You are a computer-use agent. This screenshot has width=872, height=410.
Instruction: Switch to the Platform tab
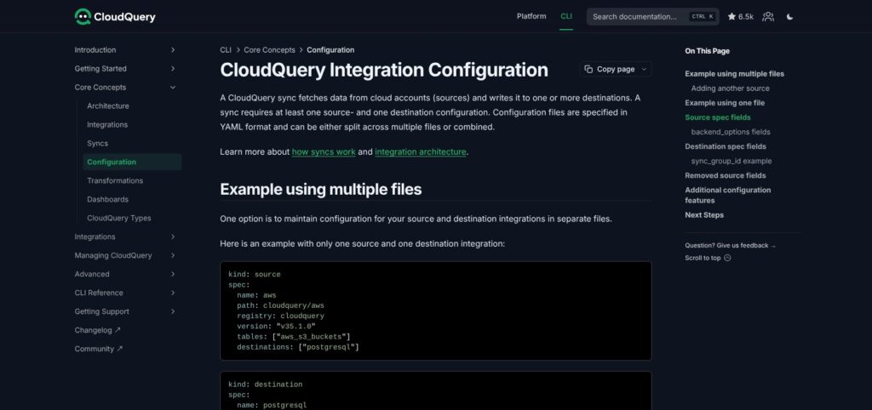tap(531, 17)
